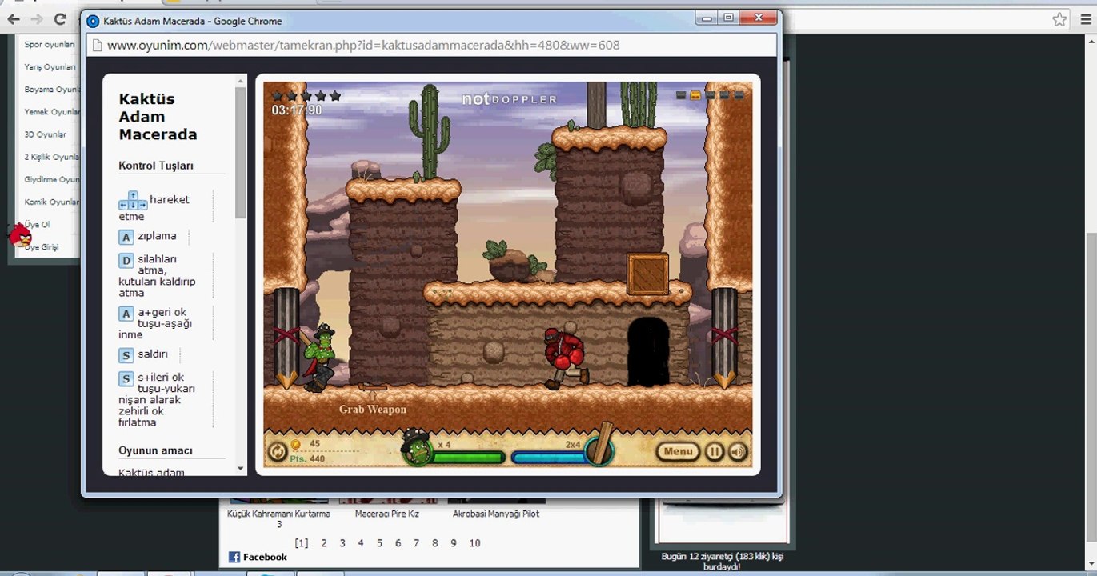Bookmark page using the star icon
This screenshot has height=576, width=1097.
(1059, 19)
